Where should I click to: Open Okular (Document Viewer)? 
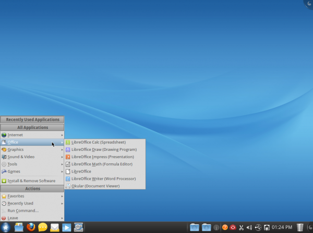point(105,186)
